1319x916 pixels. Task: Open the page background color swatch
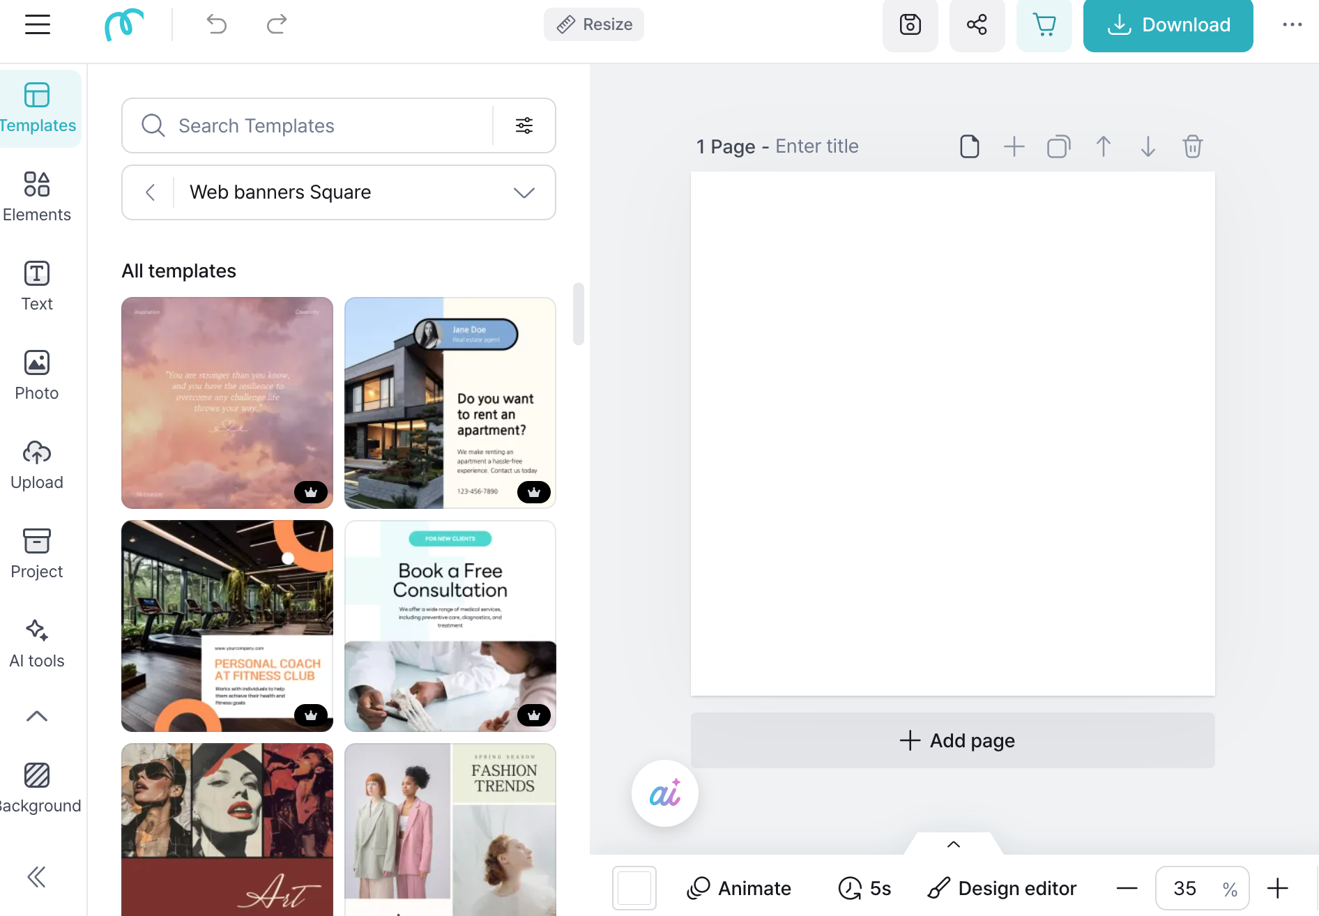click(634, 888)
